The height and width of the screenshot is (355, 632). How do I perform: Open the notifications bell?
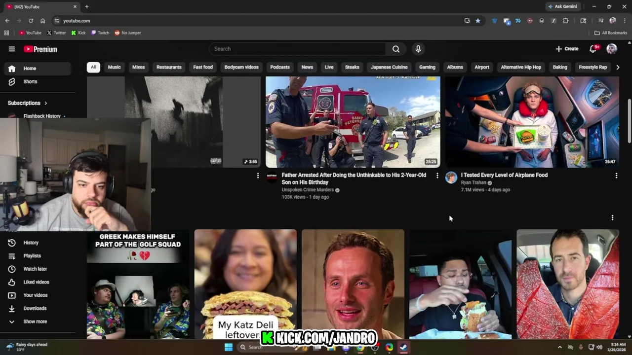pyautogui.click(x=593, y=49)
